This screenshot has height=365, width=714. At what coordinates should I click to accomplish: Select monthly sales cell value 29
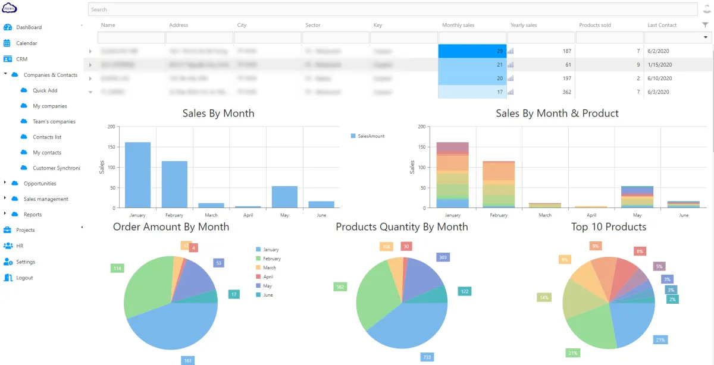[x=472, y=51]
